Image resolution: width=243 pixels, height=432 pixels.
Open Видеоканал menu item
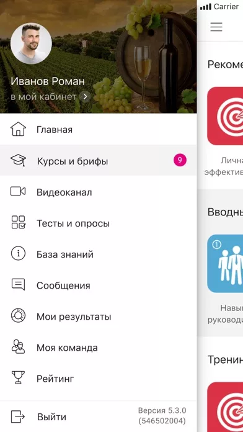click(98, 191)
